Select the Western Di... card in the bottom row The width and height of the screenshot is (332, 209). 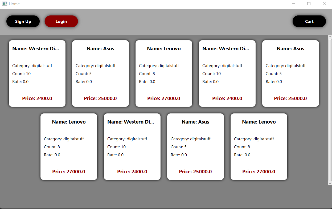132,147
